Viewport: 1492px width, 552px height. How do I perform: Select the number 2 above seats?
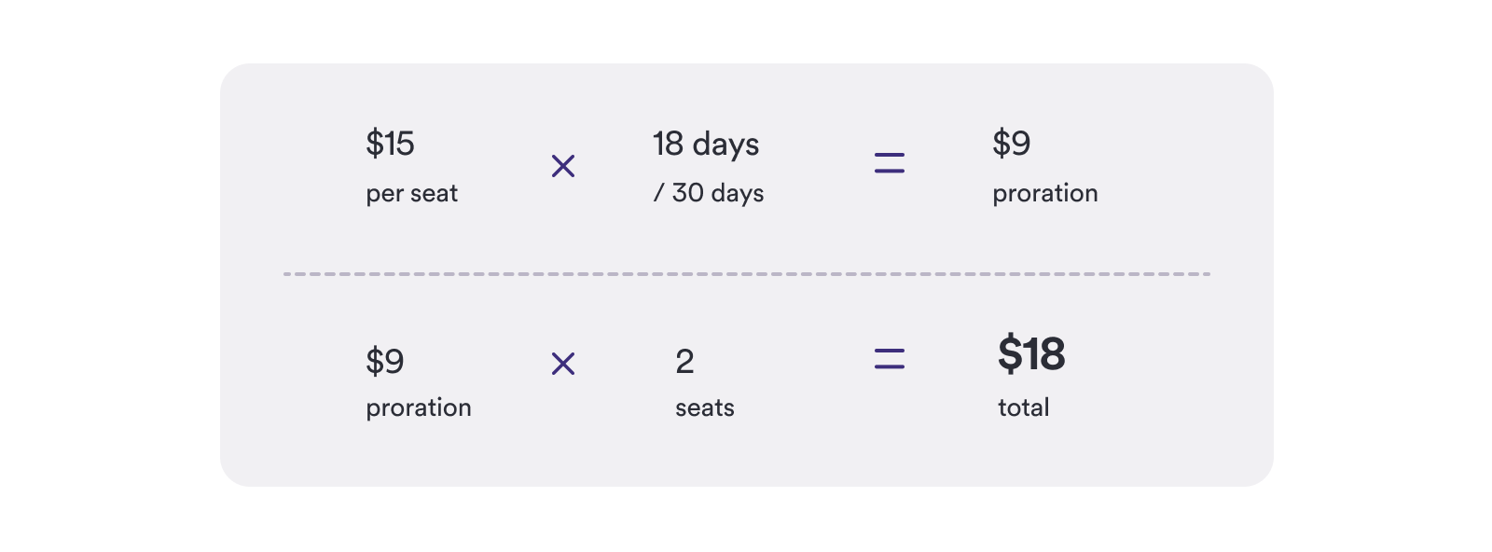tap(684, 362)
